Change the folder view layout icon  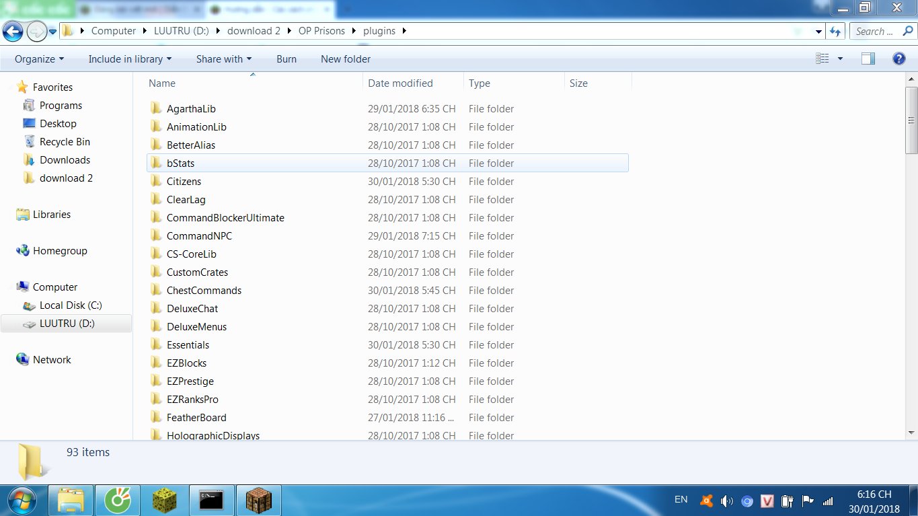[822, 59]
